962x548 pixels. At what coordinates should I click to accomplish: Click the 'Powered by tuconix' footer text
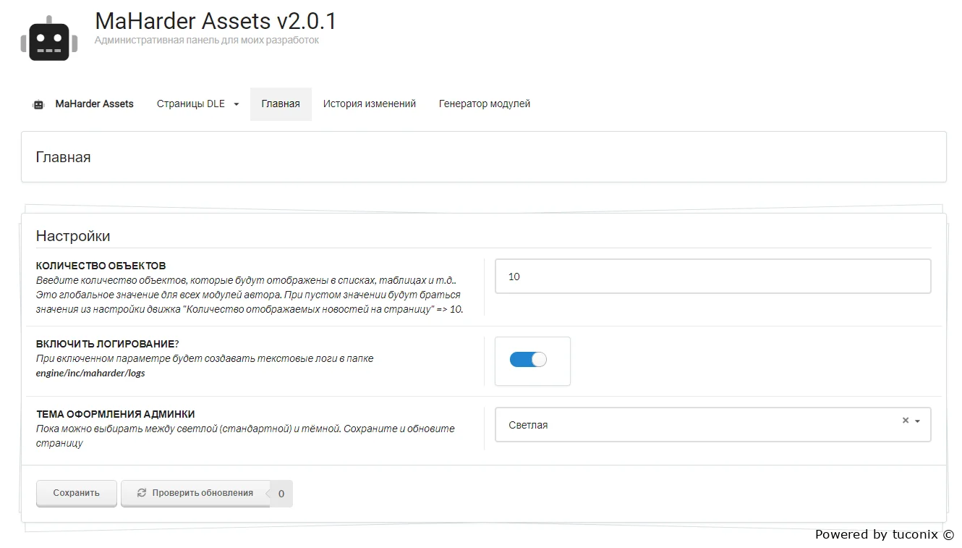[x=884, y=534]
